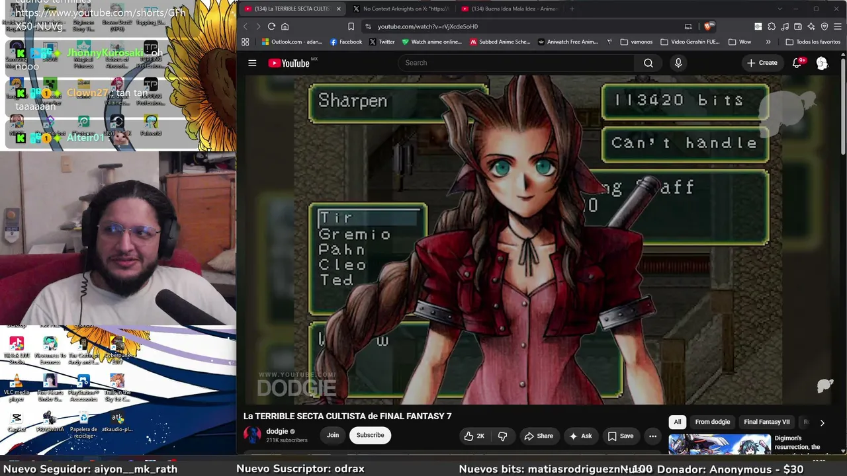Open PRAGMATA desktop shortcut

(50, 422)
